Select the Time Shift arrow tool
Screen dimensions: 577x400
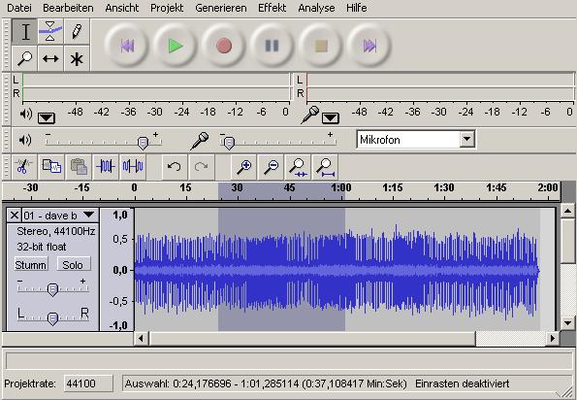(50, 58)
